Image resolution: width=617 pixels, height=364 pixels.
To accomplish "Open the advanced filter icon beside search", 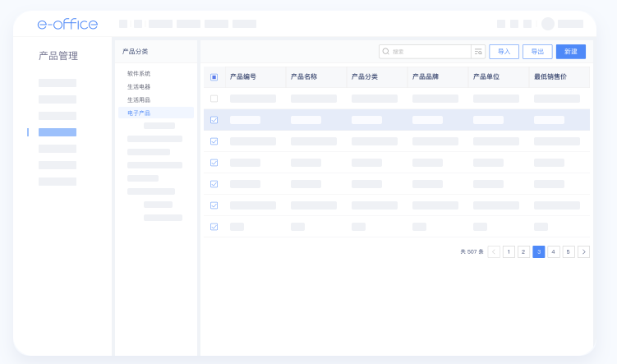I will coord(478,51).
